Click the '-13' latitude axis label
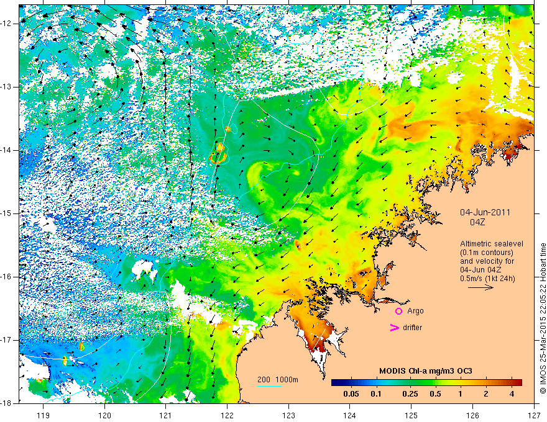Image resolution: width=547 pixels, height=422 pixels. click(6, 87)
